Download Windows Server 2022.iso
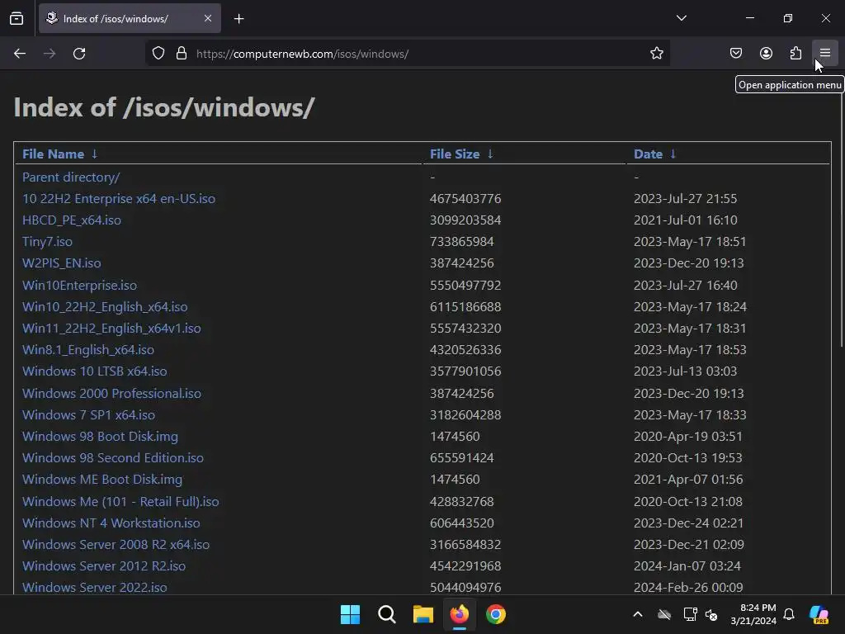The image size is (845, 634). click(x=94, y=587)
